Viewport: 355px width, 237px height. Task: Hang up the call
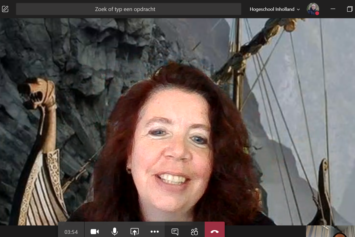(x=214, y=232)
